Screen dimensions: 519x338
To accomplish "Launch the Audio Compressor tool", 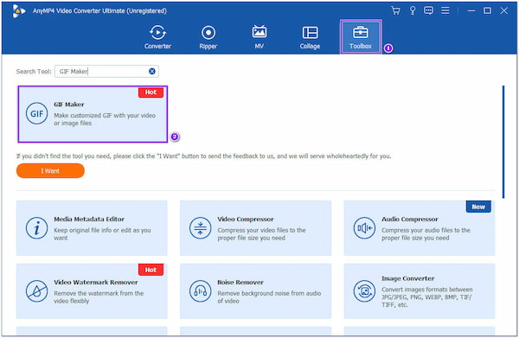I will [420, 228].
